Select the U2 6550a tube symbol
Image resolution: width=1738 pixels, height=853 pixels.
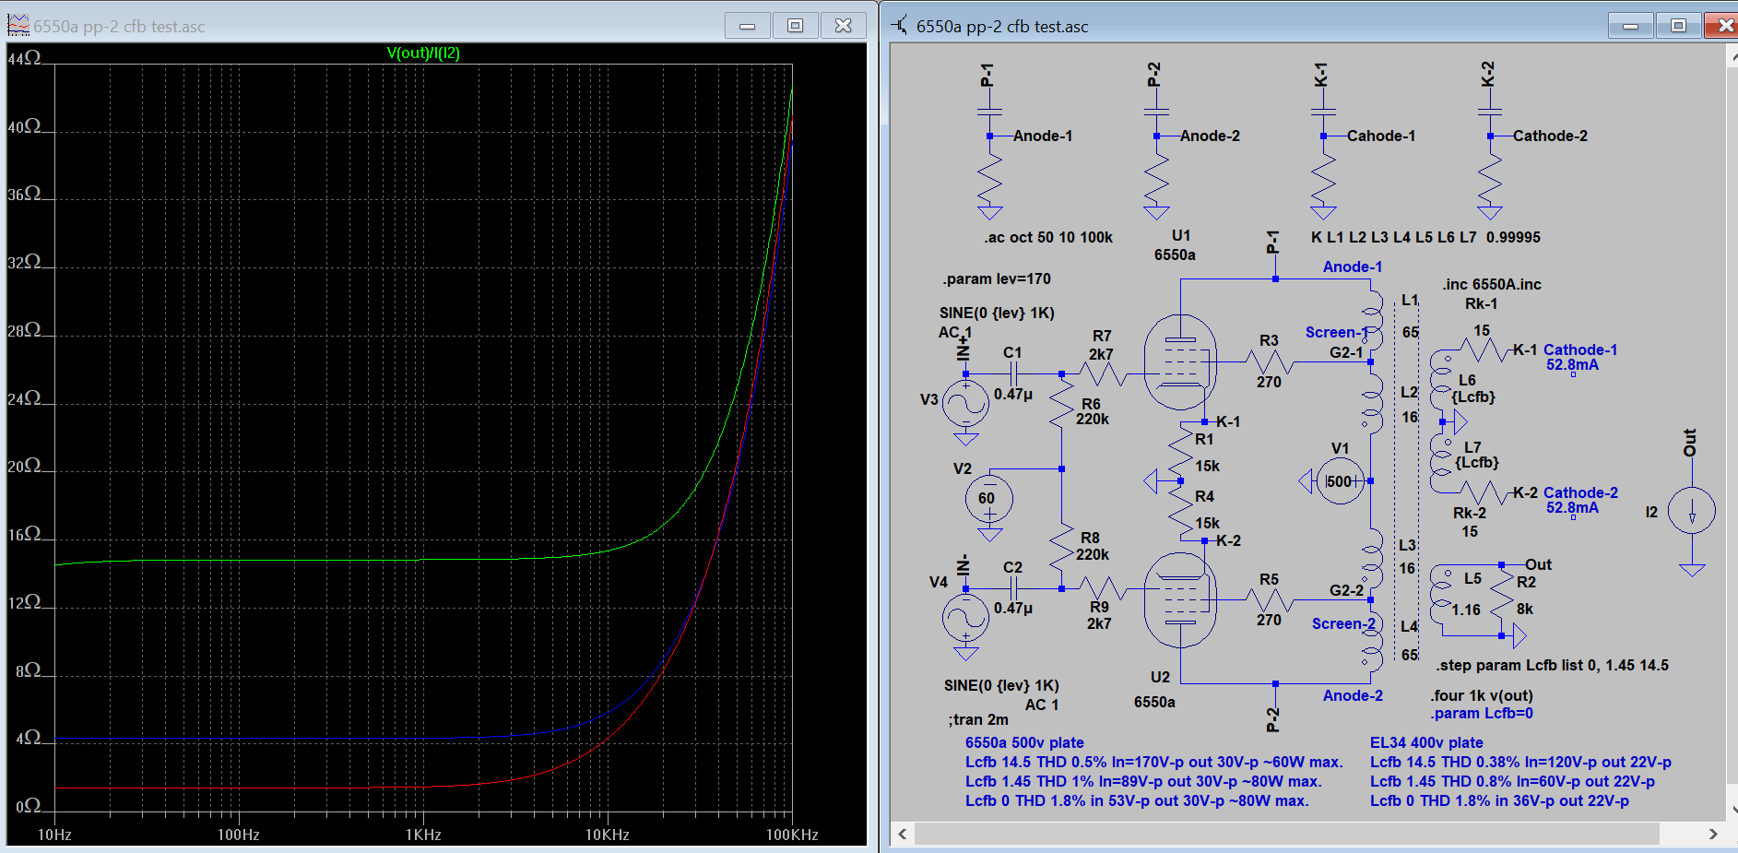pyautogui.click(x=1180, y=600)
